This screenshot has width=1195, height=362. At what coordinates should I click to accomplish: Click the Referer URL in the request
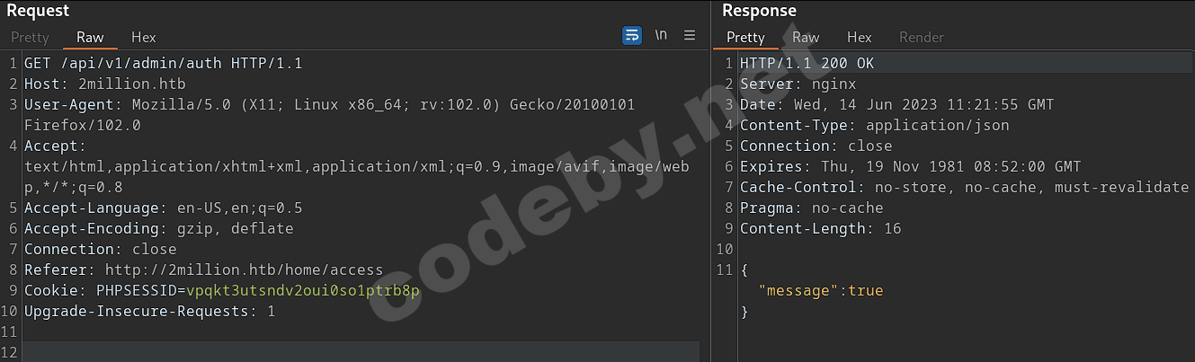pos(244,270)
